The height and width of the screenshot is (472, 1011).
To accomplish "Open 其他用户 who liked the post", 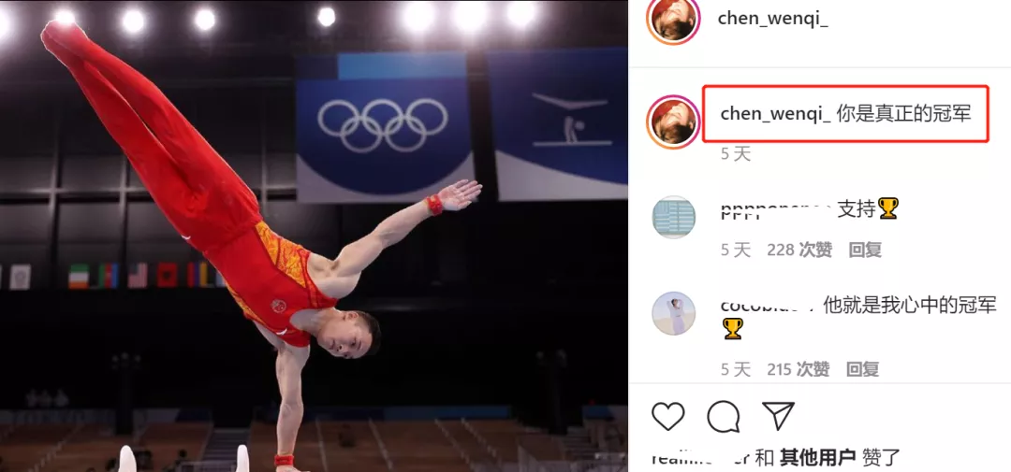I will click(x=817, y=458).
